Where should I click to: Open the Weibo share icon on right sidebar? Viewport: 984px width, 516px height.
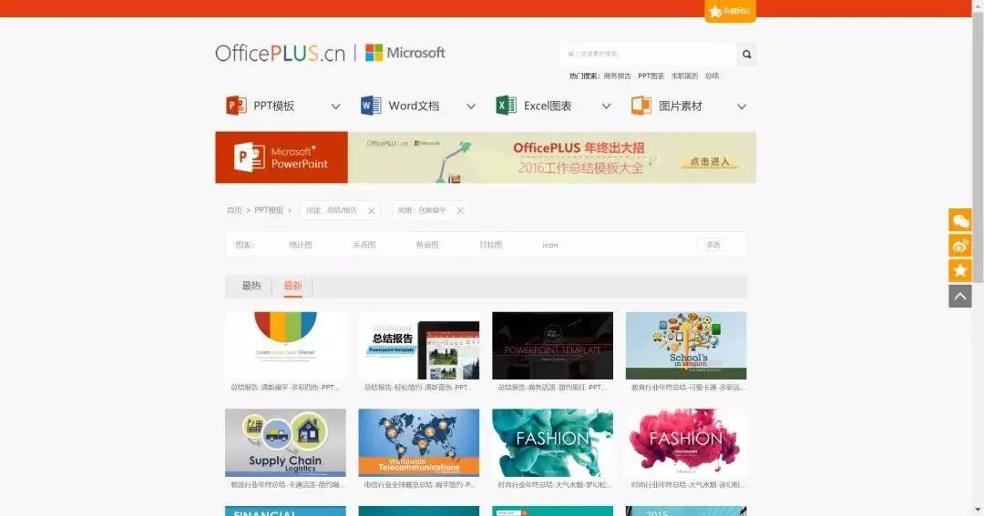pos(960,245)
